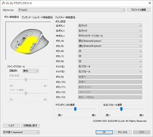
Task: Click the ELECOM app icon in title bar
Action: 3,3
